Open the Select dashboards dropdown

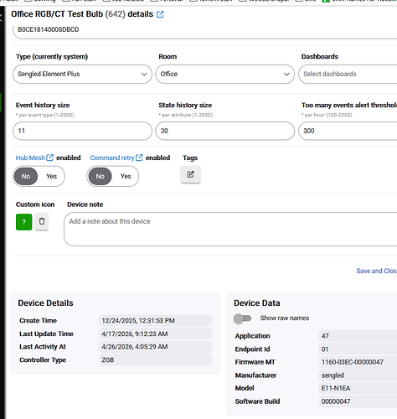348,74
